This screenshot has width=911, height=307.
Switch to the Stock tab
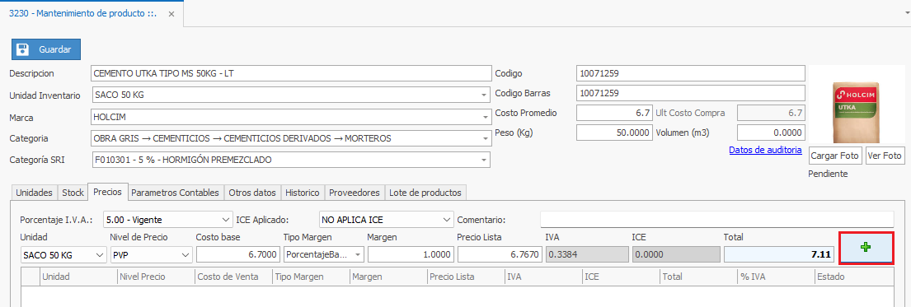(73, 192)
